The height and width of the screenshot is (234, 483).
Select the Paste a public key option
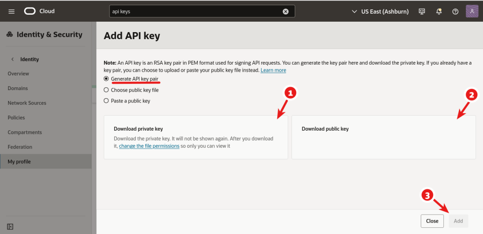106,100
